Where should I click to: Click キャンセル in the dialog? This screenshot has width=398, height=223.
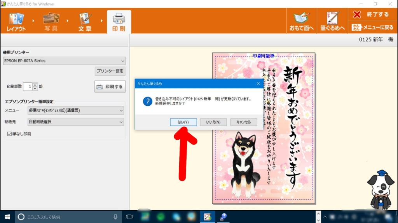point(244,122)
